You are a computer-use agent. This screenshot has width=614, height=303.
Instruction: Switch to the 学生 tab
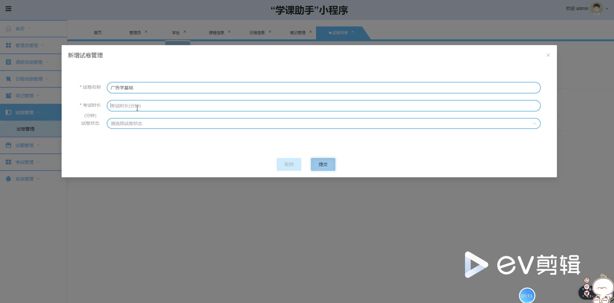[176, 33]
